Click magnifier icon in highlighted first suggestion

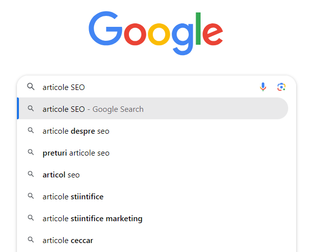click(x=31, y=109)
